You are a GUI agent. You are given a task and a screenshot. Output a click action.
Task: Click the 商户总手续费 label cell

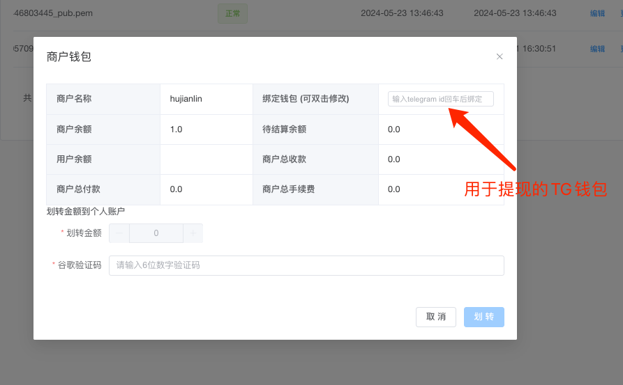pyautogui.click(x=289, y=189)
